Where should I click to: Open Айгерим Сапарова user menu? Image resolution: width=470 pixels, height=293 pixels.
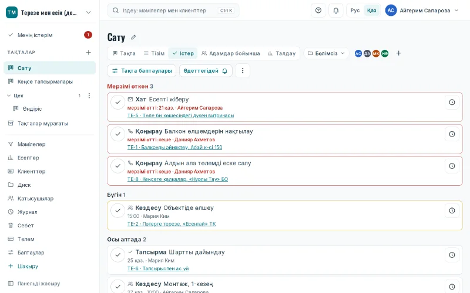422,11
